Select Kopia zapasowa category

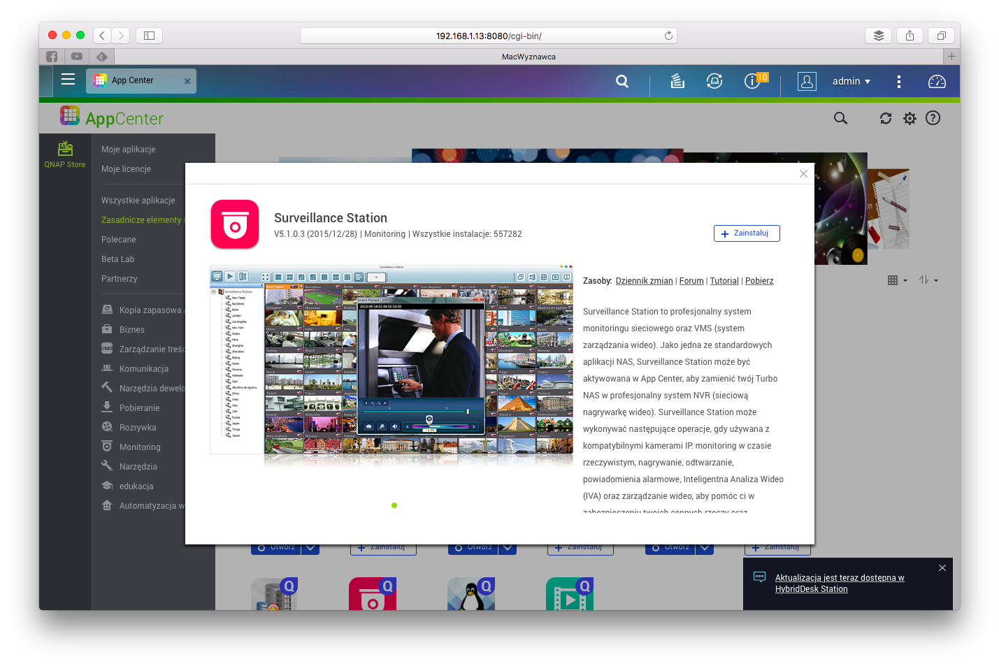coord(143,310)
